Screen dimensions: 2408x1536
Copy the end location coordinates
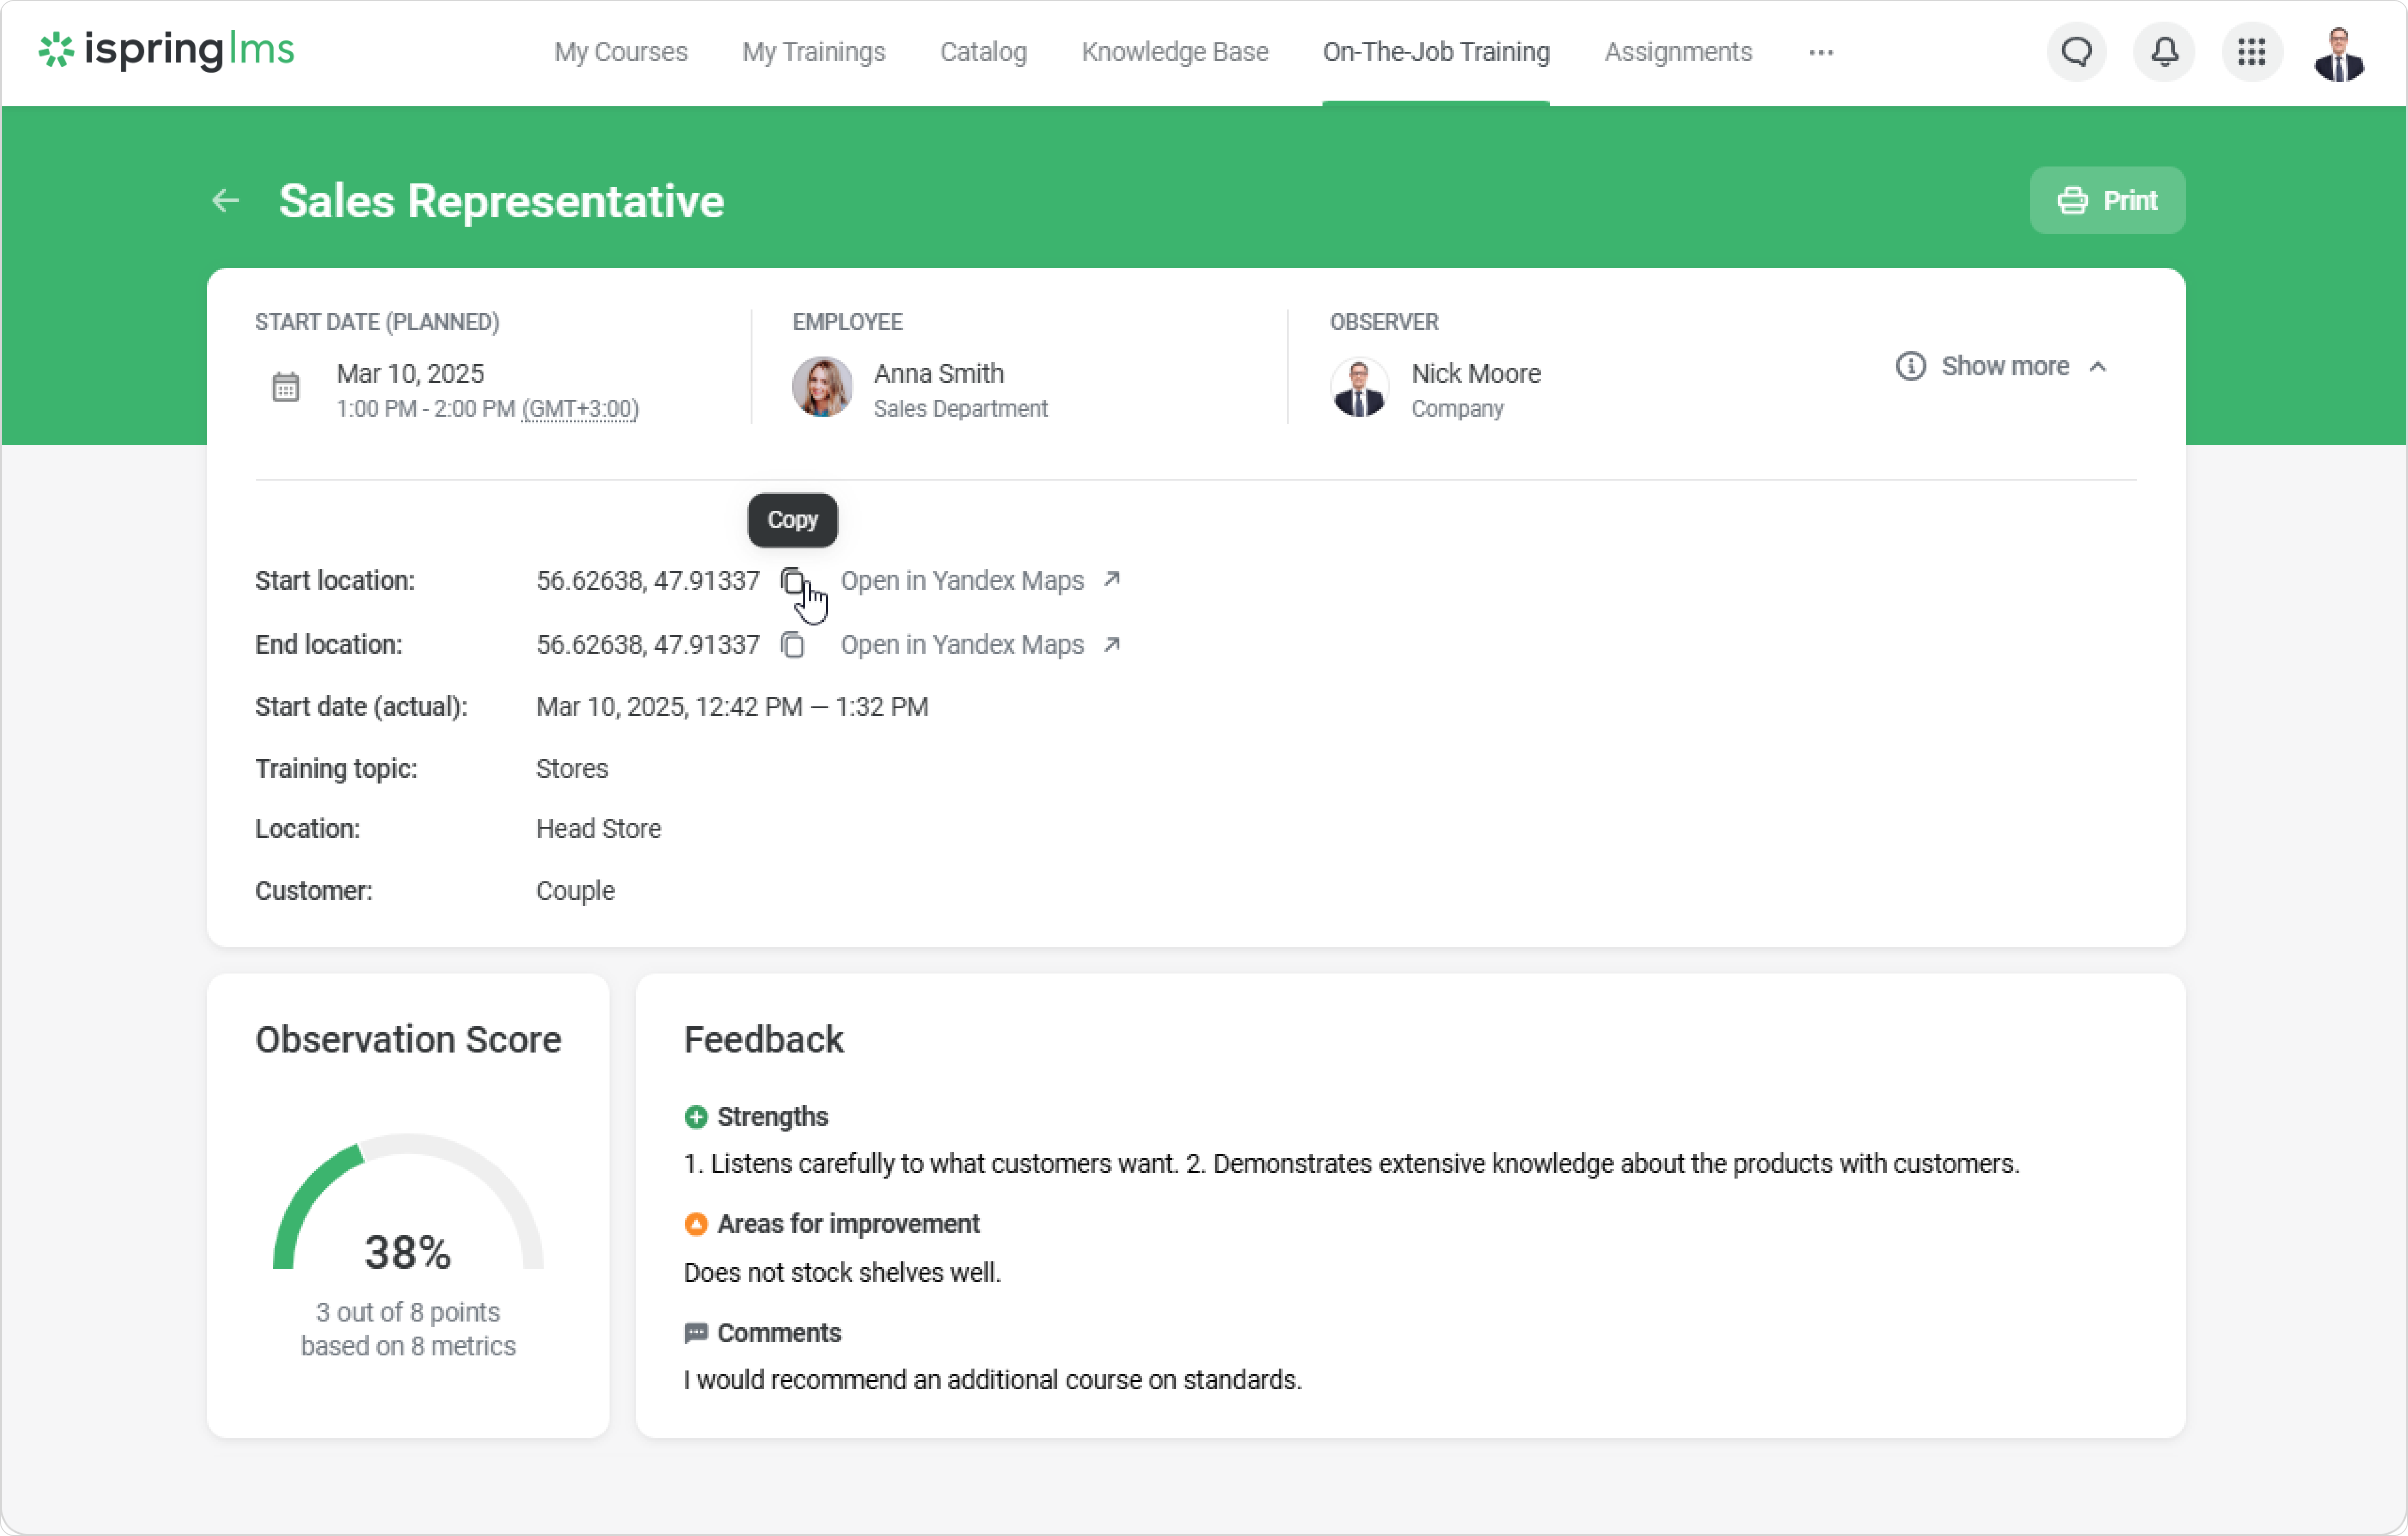pos(792,645)
